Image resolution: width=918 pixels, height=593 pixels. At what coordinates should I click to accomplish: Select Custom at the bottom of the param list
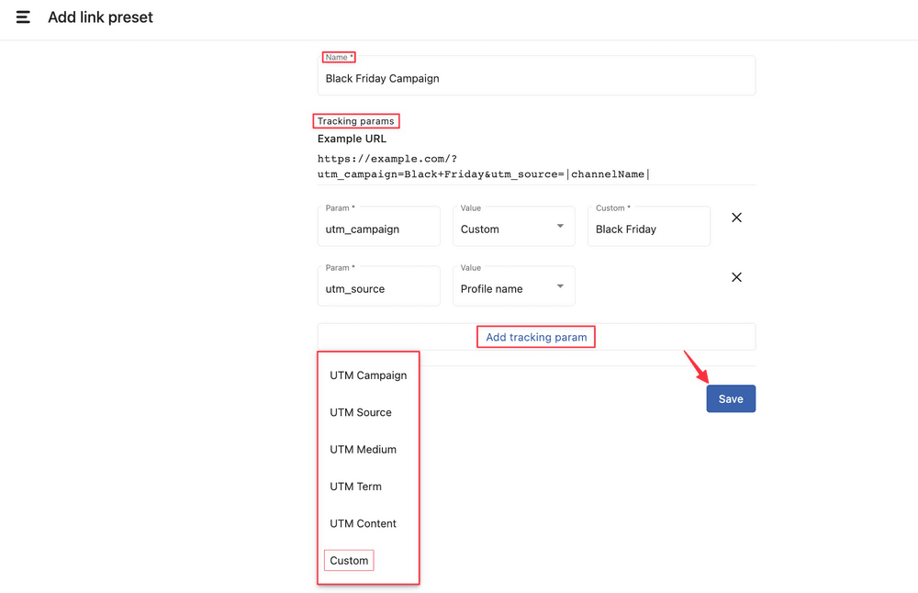349,561
